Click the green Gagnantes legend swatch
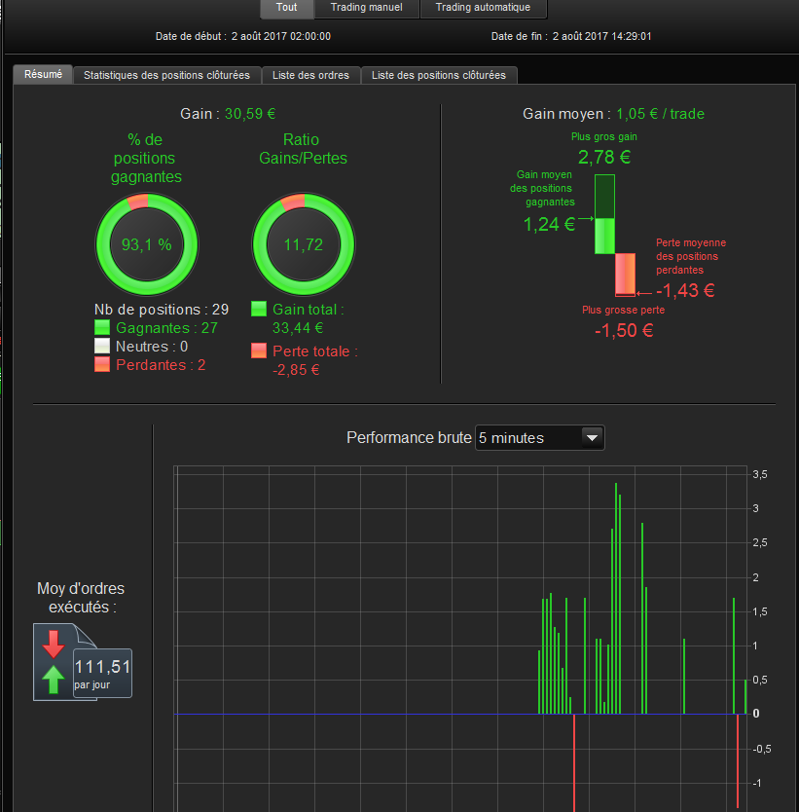Viewport: 799px width, 812px height. (x=102, y=327)
